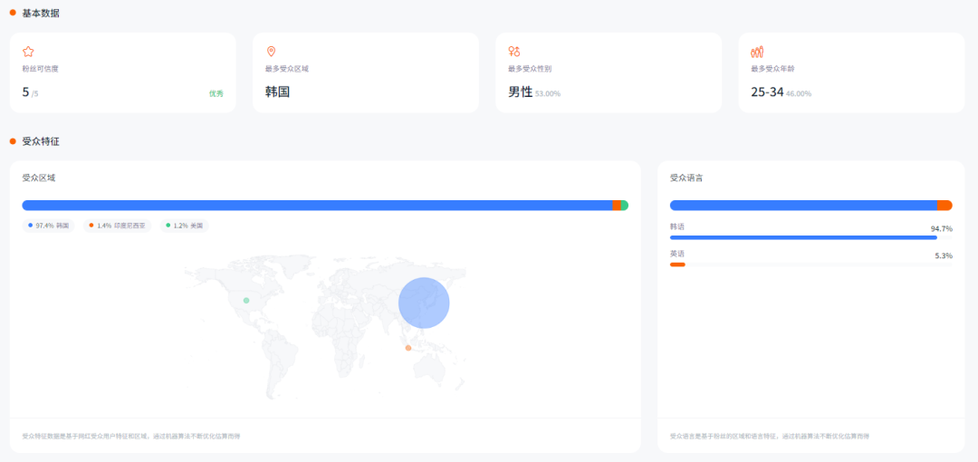
Task: Click the 优秀 rating label
Action: click(216, 93)
